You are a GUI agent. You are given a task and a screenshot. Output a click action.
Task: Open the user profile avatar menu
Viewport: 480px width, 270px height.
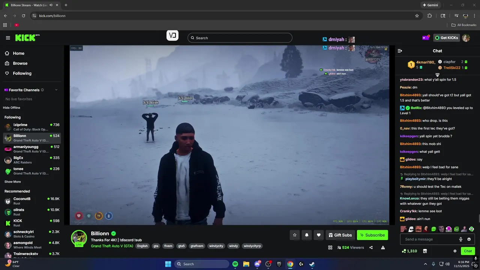(x=466, y=38)
